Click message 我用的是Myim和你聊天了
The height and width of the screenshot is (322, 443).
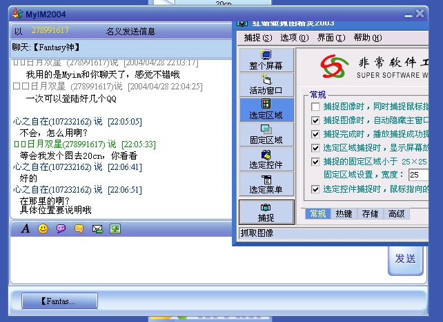103,74
